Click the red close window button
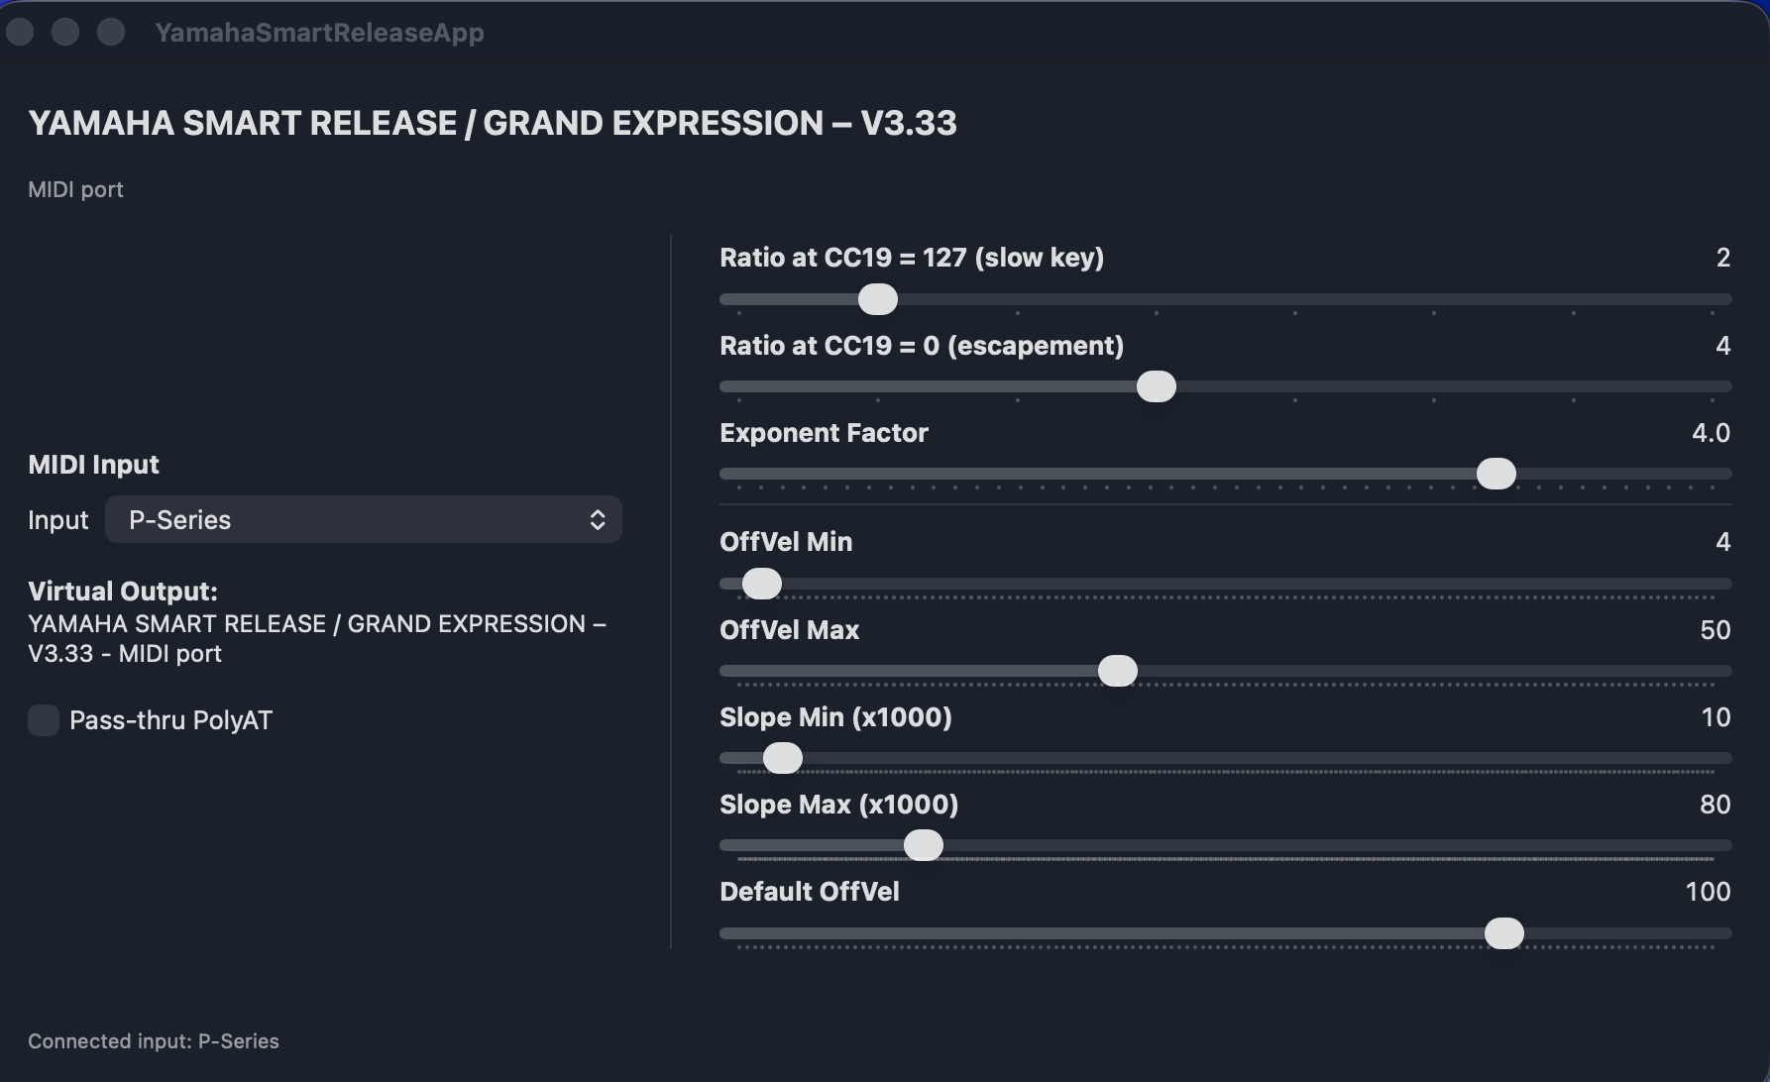The height and width of the screenshot is (1082, 1770). tap(20, 32)
